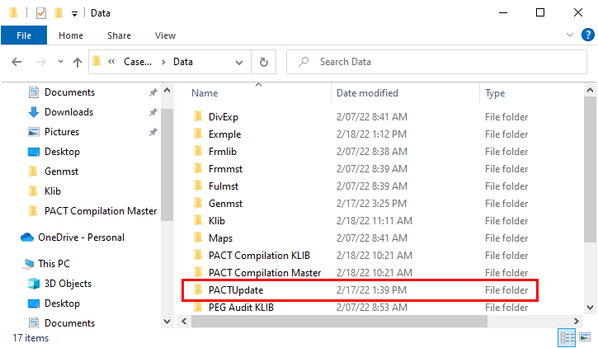Select Genmst in the navigation pane

coord(61,172)
